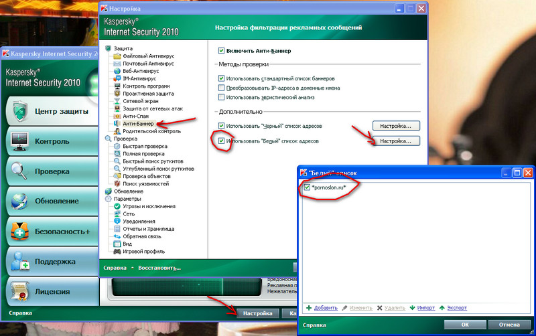536x336 pixels.
Task: Click the Защита от сетевых атак icon
Action: coord(117,108)
